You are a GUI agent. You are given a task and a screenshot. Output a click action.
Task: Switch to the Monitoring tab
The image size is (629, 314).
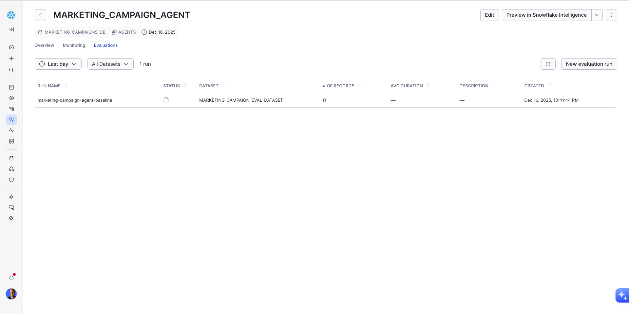74,45
